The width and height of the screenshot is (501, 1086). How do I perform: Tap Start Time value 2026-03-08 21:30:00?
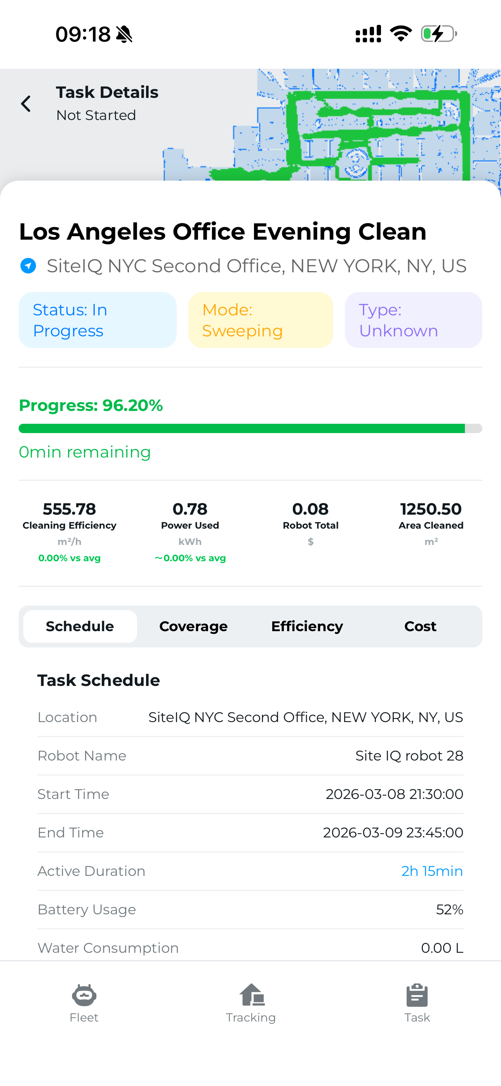pos(394,794)
